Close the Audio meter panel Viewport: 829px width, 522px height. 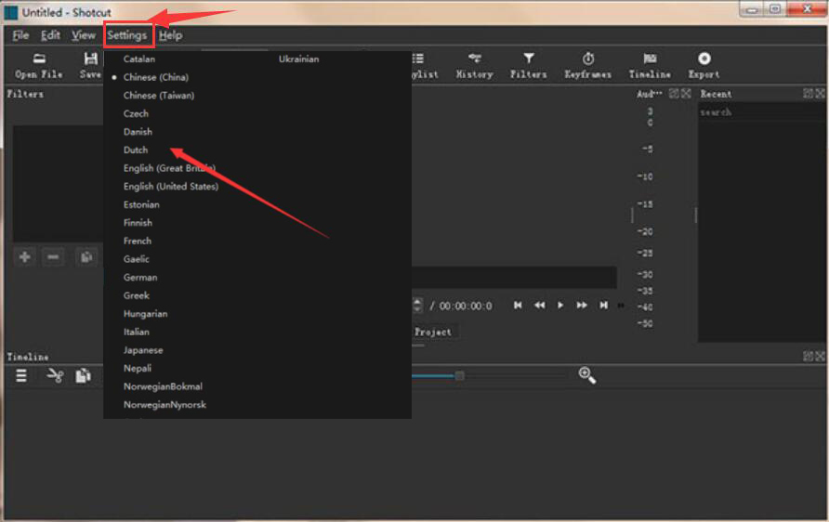(x=686, y=94)
